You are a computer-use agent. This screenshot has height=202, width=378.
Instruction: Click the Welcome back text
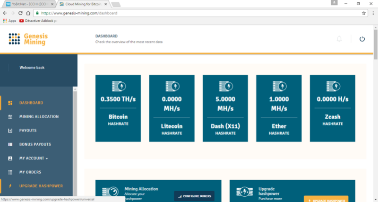click(32, 68)
